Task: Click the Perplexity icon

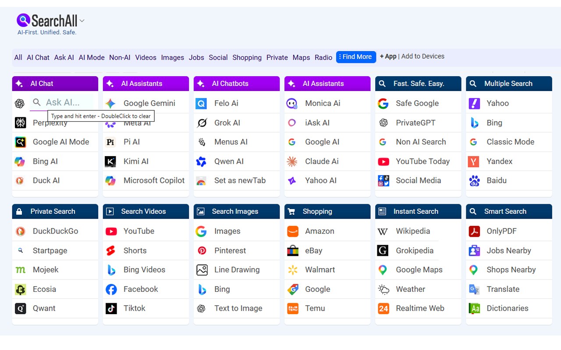Action: [20, 122]
